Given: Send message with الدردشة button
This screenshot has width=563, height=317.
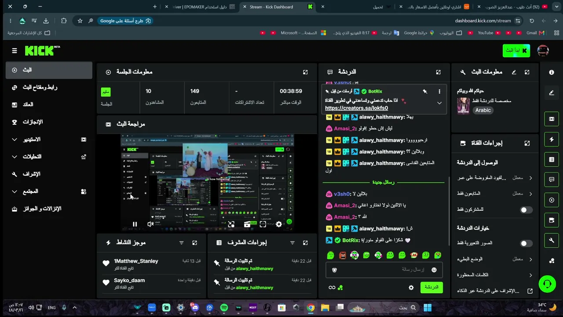Looking at the screenshot, I should [x=431, y=288].
